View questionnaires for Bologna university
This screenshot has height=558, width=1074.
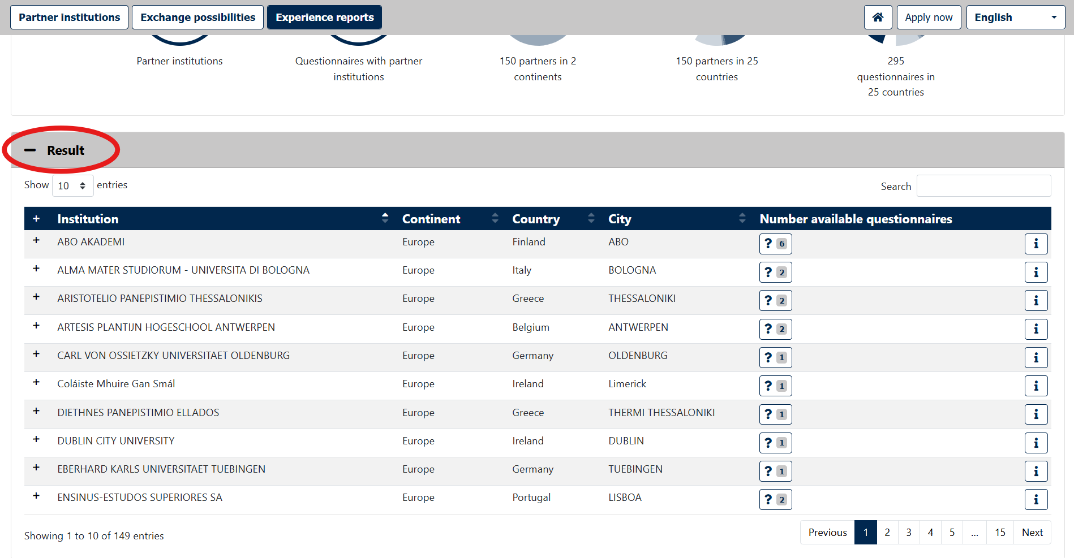pyautogui.click(x=775, y=272)
